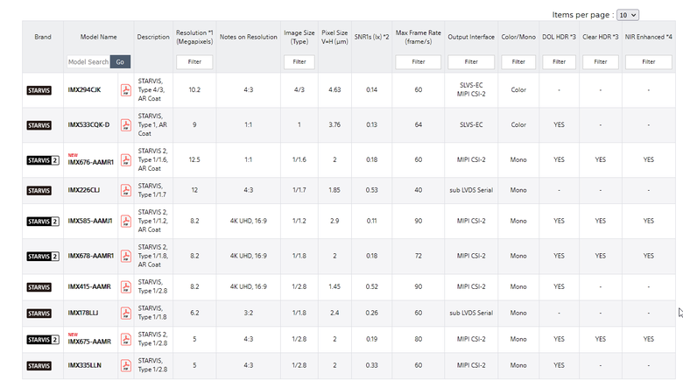Click description 'STARVIS, Type 4/3, AR Coat'
Screen dimensions: 683x388
(151, 90)
